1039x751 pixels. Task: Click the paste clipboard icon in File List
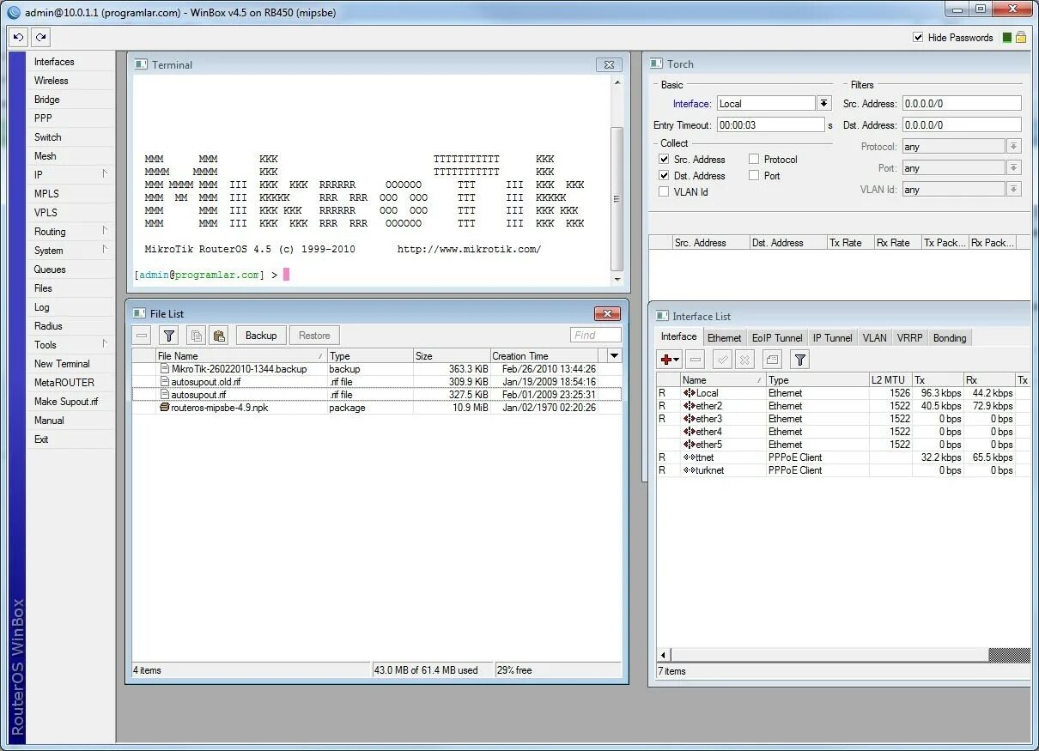coord(218,336)
